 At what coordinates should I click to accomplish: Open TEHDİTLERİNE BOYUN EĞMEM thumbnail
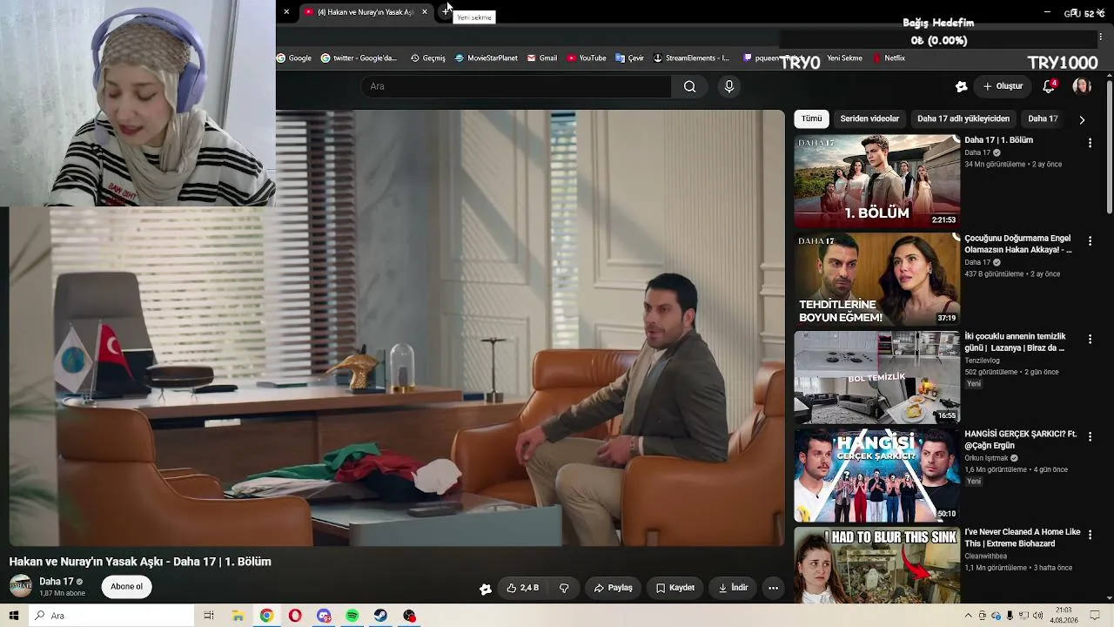(876, 279)
